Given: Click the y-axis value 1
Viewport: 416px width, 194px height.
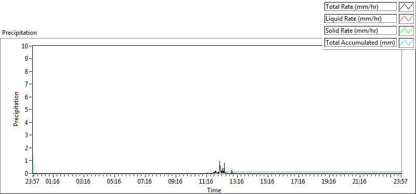Looking at the screenshot, I should coord(27,161).
